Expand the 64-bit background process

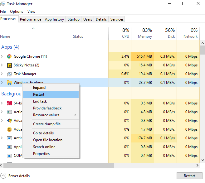(x=2, y=103)
